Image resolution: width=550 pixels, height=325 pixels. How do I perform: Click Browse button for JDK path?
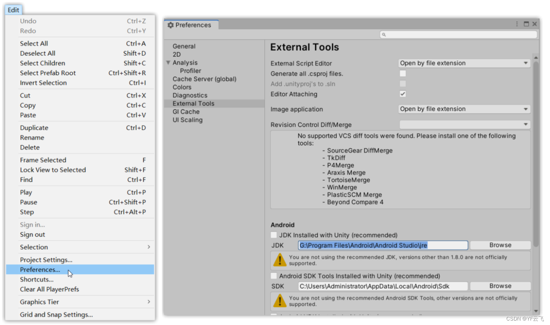click(500, 245)
